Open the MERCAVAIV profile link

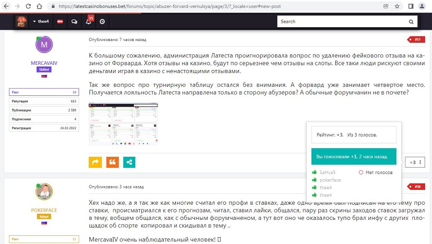tap(44, 63)
